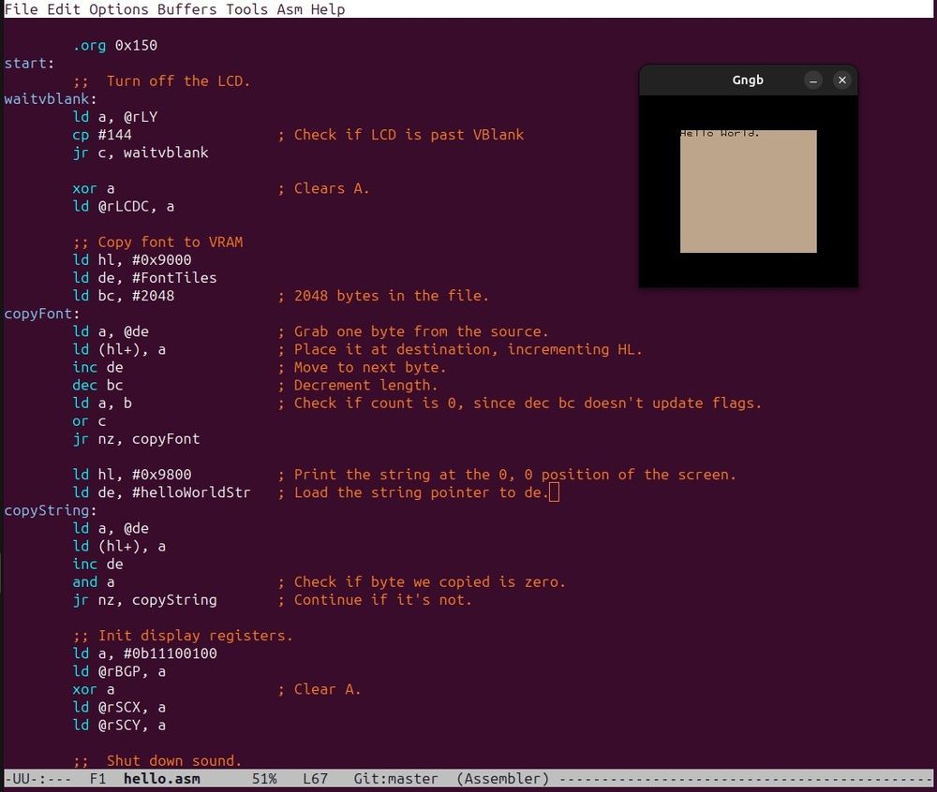Viewport: 937px width, 792px height.
Task: Click the 'Continue if it's not.' comment
Action: pyautogui.click(x=375, y=600)
